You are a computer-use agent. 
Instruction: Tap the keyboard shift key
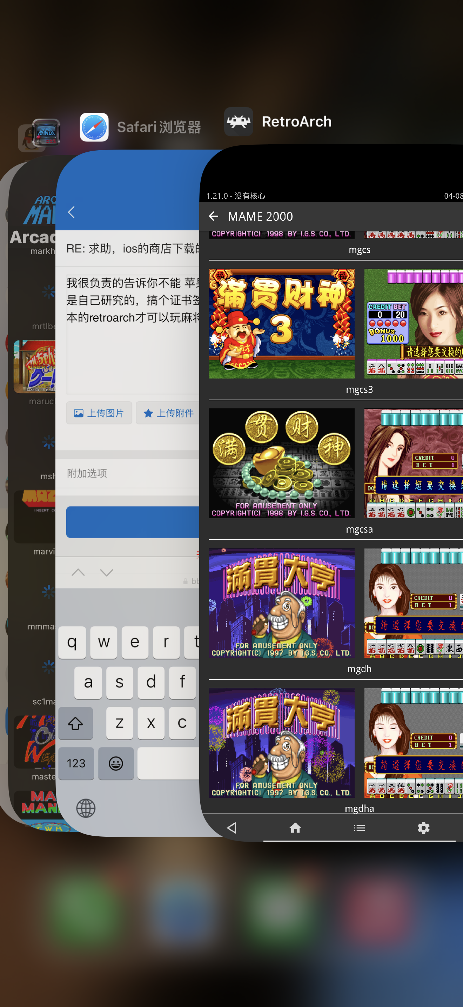tap(76, 723)
